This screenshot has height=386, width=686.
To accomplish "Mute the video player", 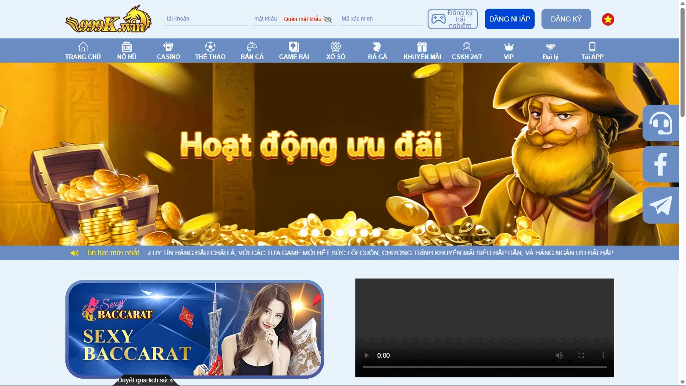I will point(559,355).
